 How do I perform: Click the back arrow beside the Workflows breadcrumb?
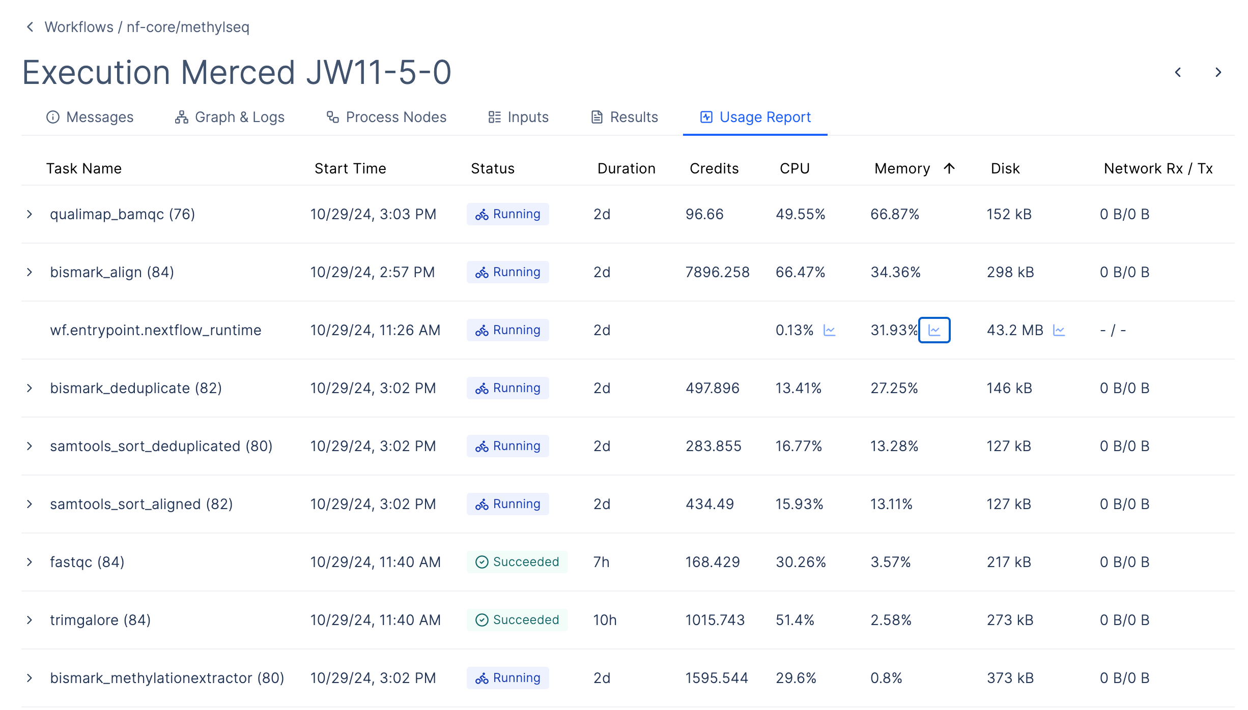pos(30,27)
